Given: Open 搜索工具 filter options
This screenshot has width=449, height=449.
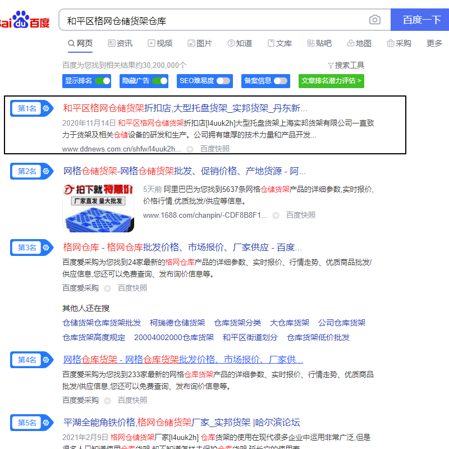Looking at the screenshot, I should (x=346, y=66).
